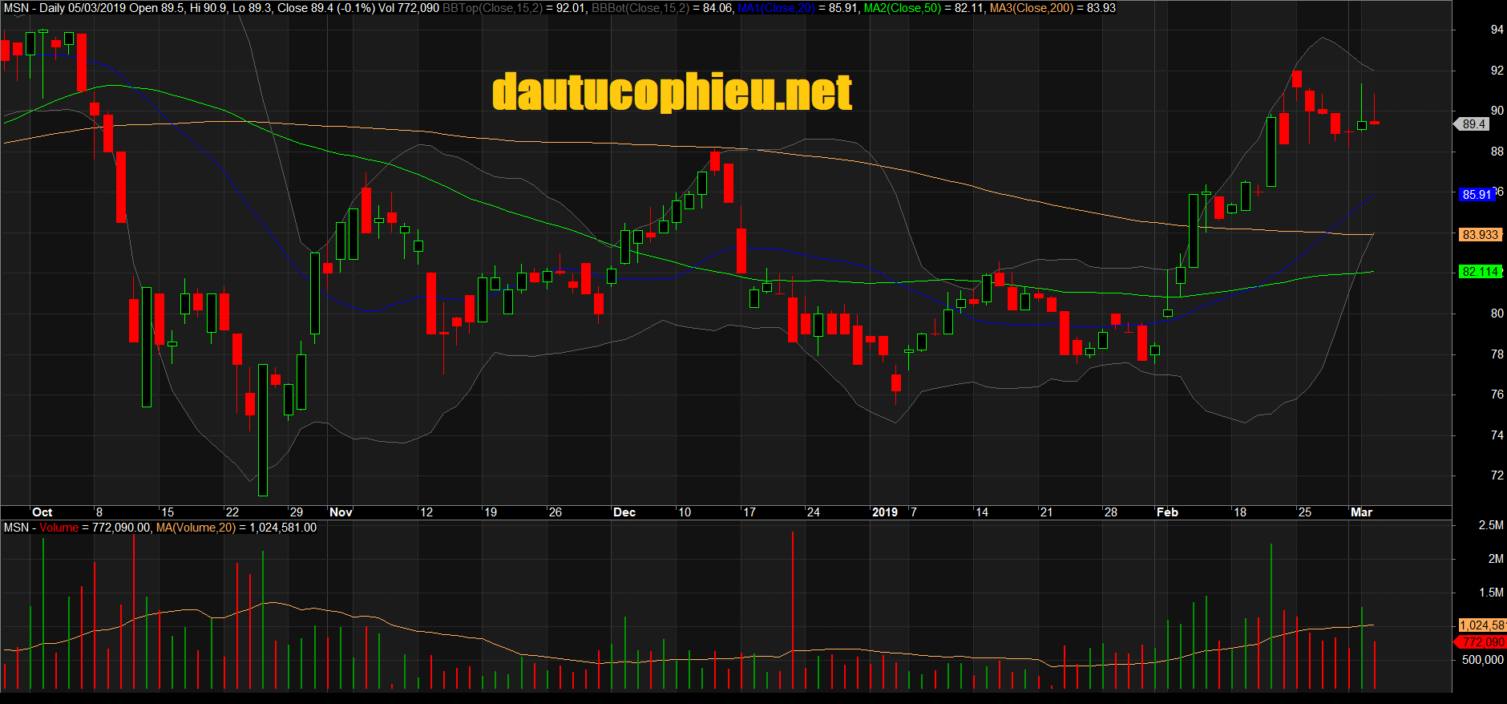The width and height of the screenshot is (1507, 704).
Task: Click the blue 85.91 MA value label
Action: 1476,194
